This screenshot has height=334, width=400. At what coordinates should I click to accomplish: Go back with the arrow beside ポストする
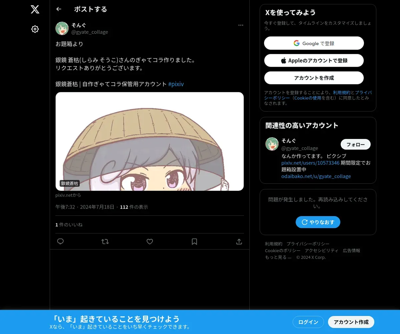click(59, 9)
